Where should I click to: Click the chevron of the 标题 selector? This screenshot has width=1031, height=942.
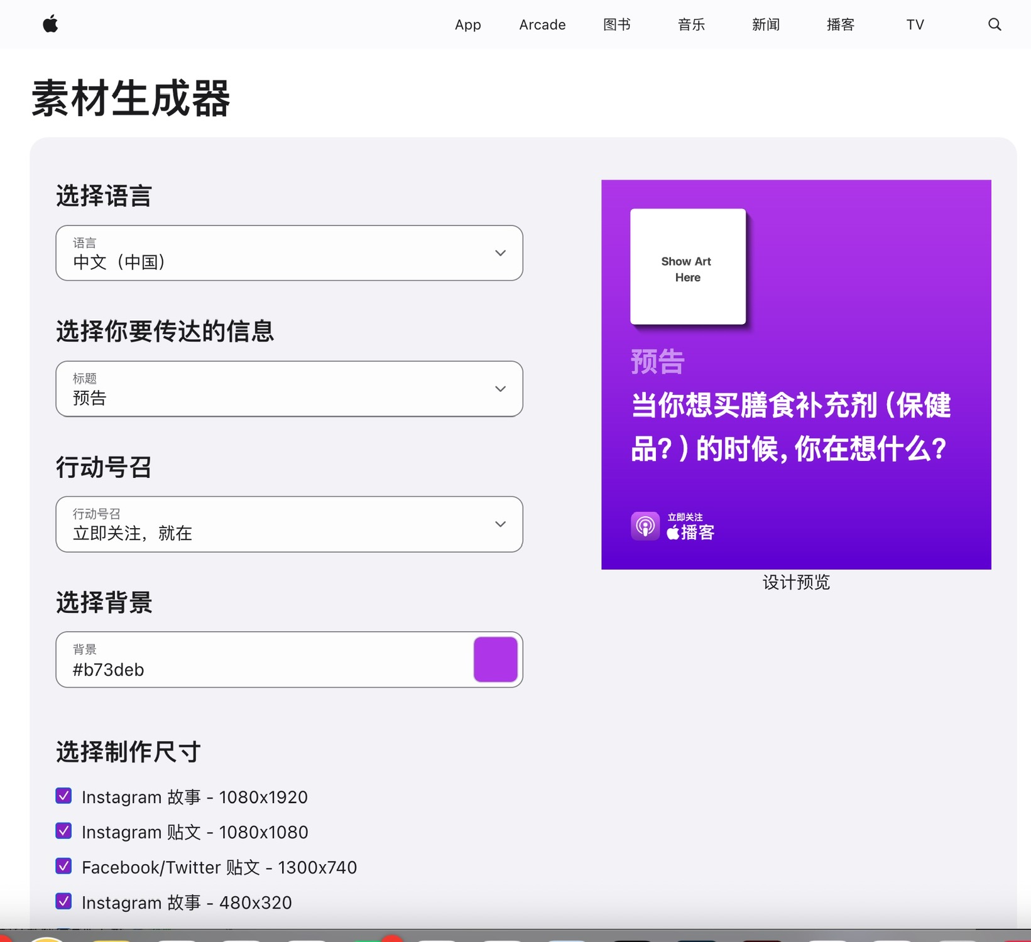(500, 389)
